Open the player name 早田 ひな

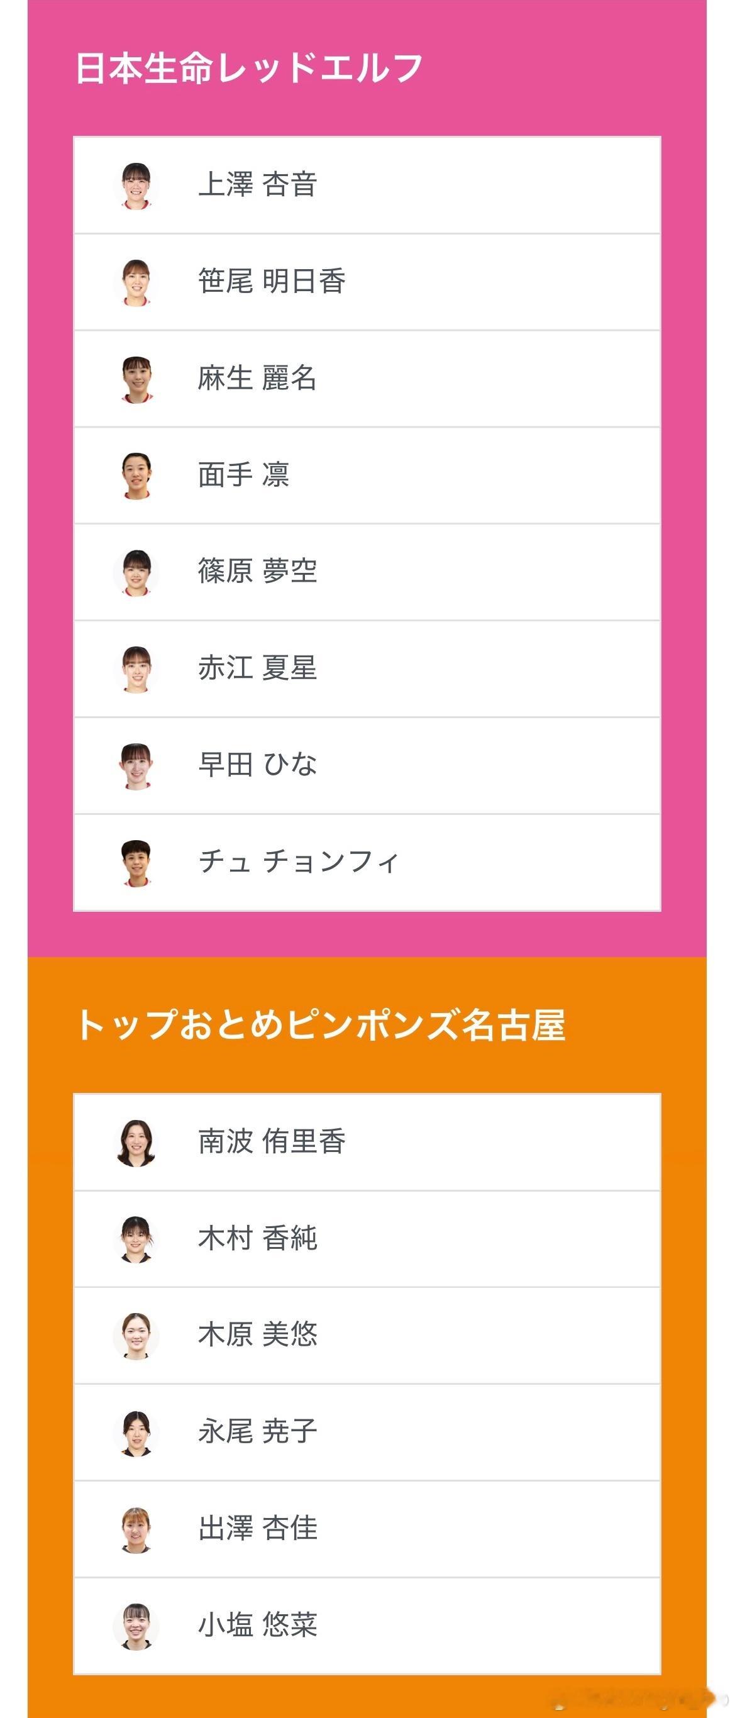[257, 765]
